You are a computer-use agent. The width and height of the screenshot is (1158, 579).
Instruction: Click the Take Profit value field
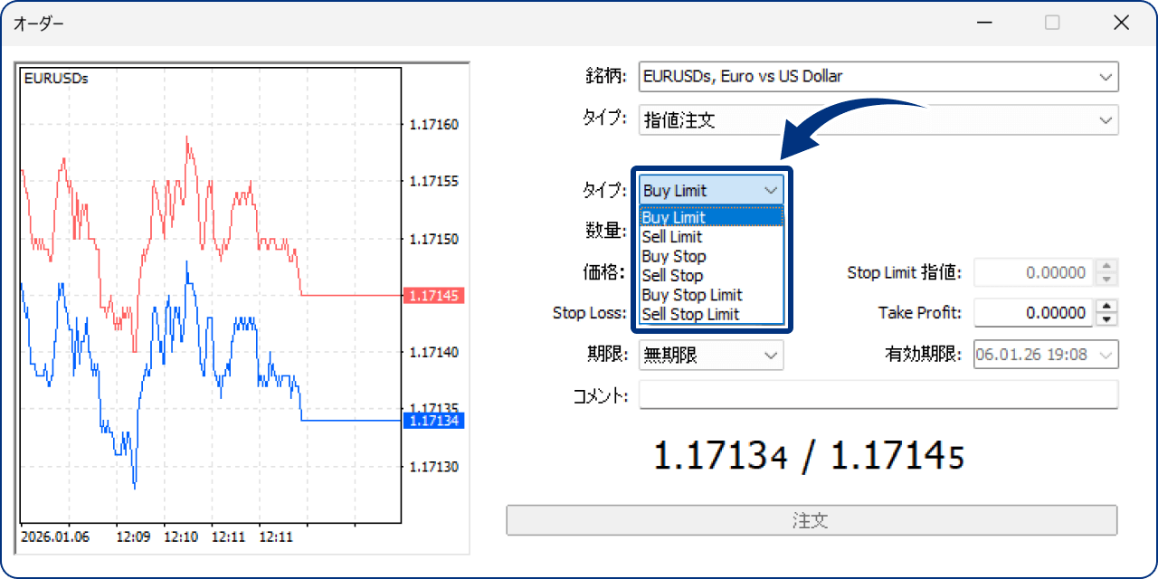click(1031, 312)
